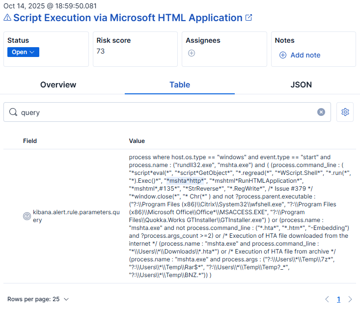Open table settings gear icon
360x310 pixels.
click(345, 112)
